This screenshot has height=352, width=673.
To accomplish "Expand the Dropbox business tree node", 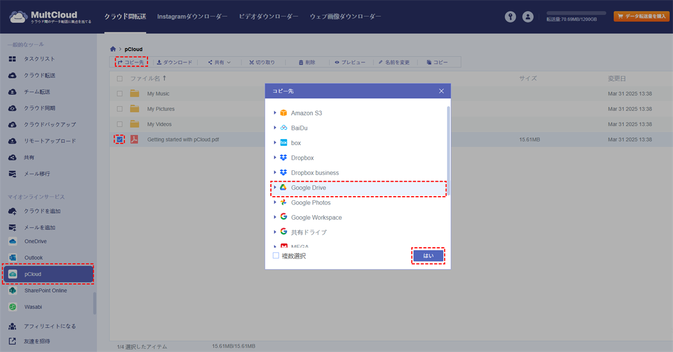I will pyautogui.click(x=275, y=172).
